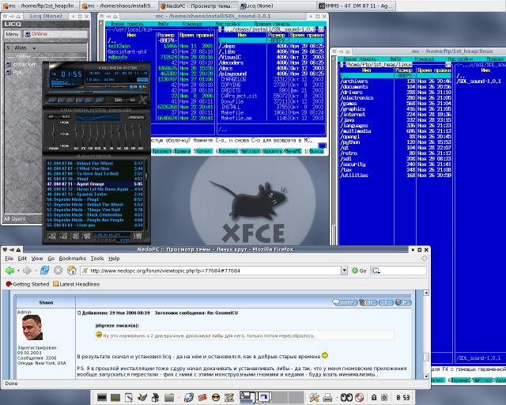Click Firefox page scrollbar up arrow
The width and height of the screenshot is (506, 405).
[426, 293]
